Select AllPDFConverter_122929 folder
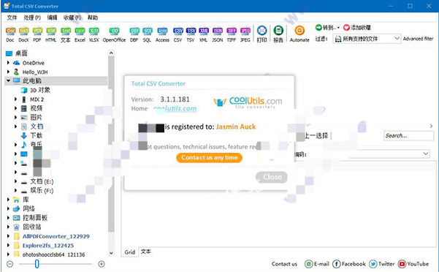 56,236
